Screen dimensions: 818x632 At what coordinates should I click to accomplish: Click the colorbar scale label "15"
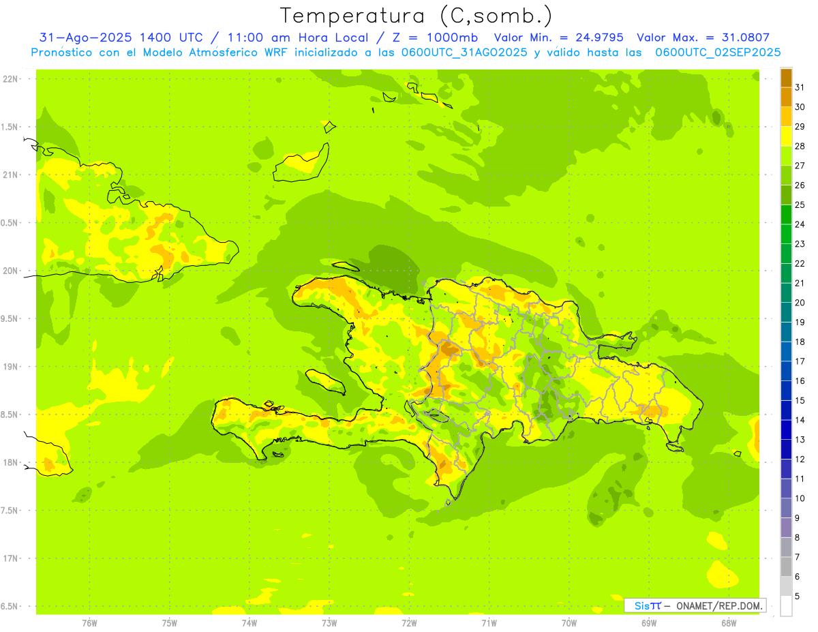click(800, 400)
